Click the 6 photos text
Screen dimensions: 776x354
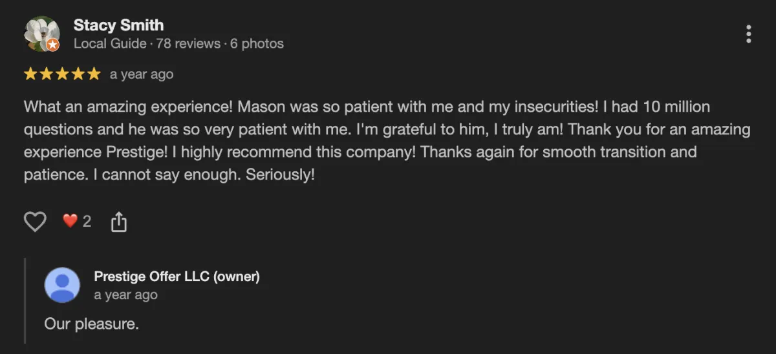[x=257, y=44]
